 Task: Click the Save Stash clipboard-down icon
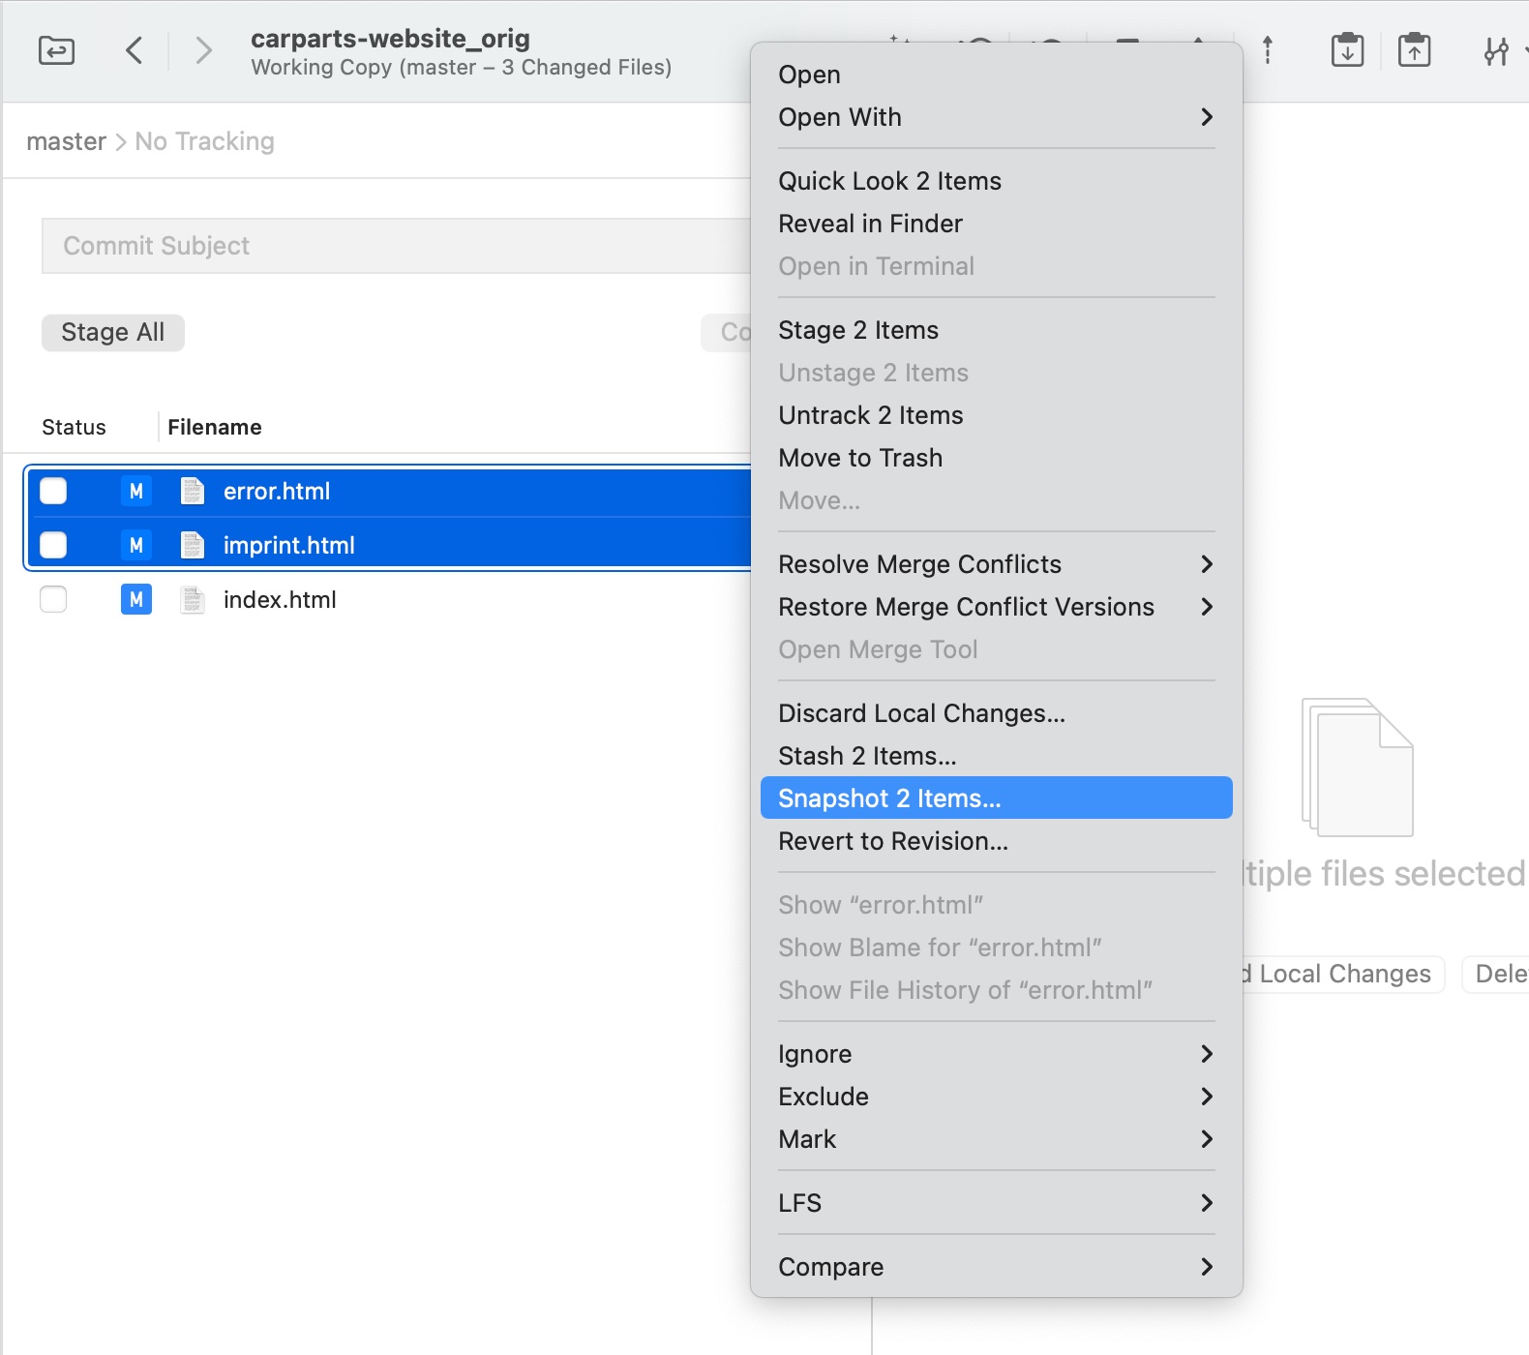1347,50
